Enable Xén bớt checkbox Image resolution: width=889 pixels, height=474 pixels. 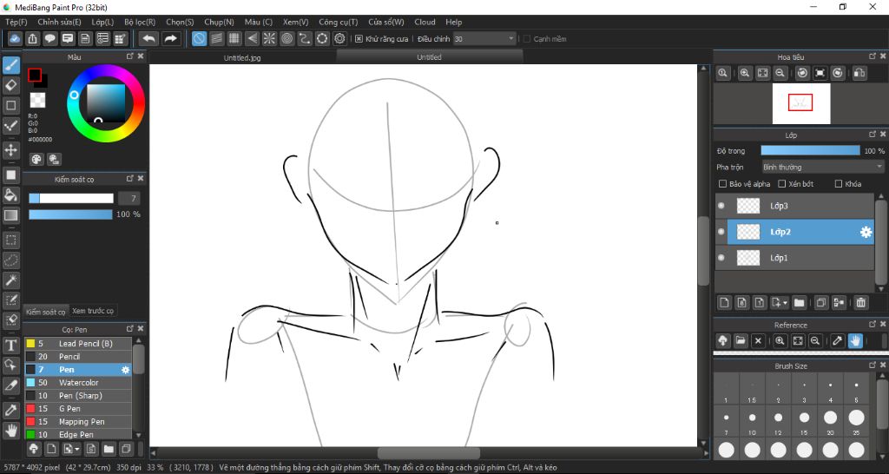coord(782,184)
